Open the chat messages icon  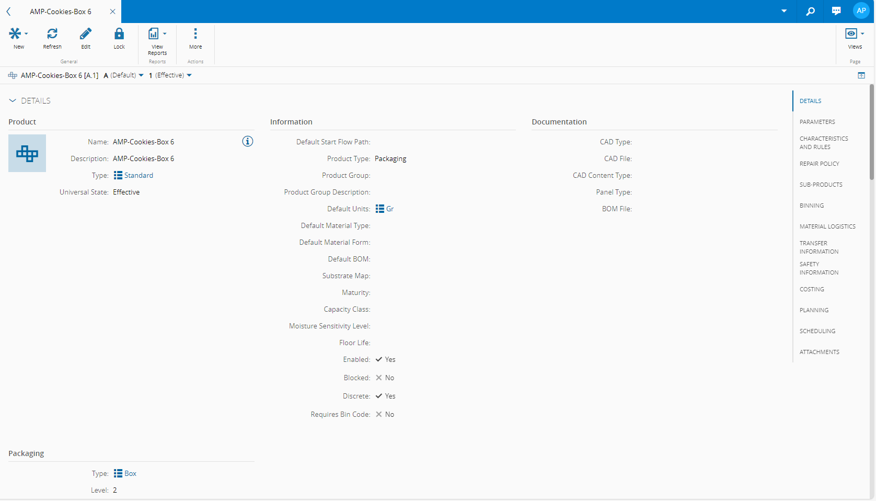coord(836,11)
